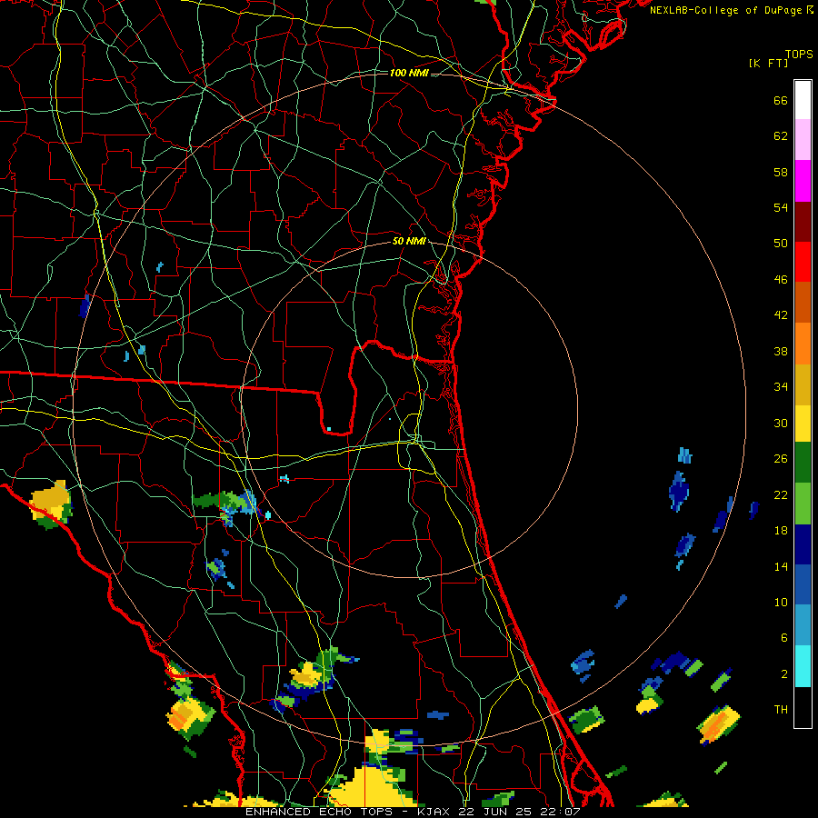Click the black TH threshold legend block
818x818 pixels.
pos(803,707)
